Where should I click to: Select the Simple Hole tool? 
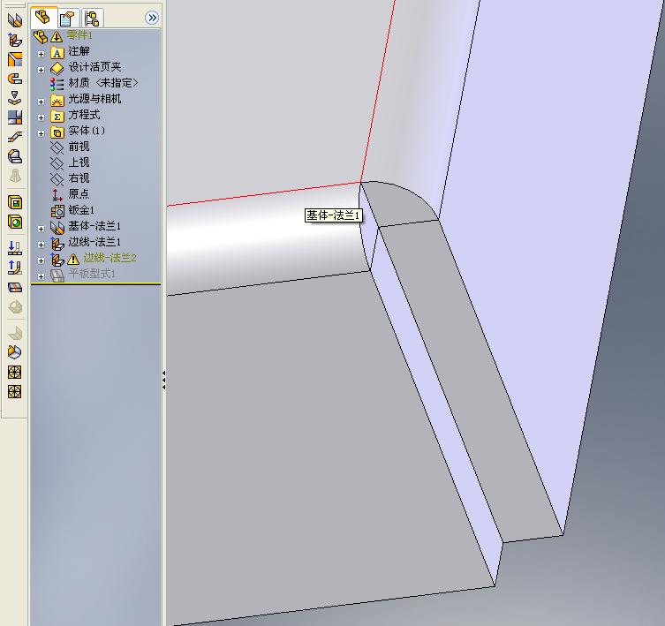(15, 222)
